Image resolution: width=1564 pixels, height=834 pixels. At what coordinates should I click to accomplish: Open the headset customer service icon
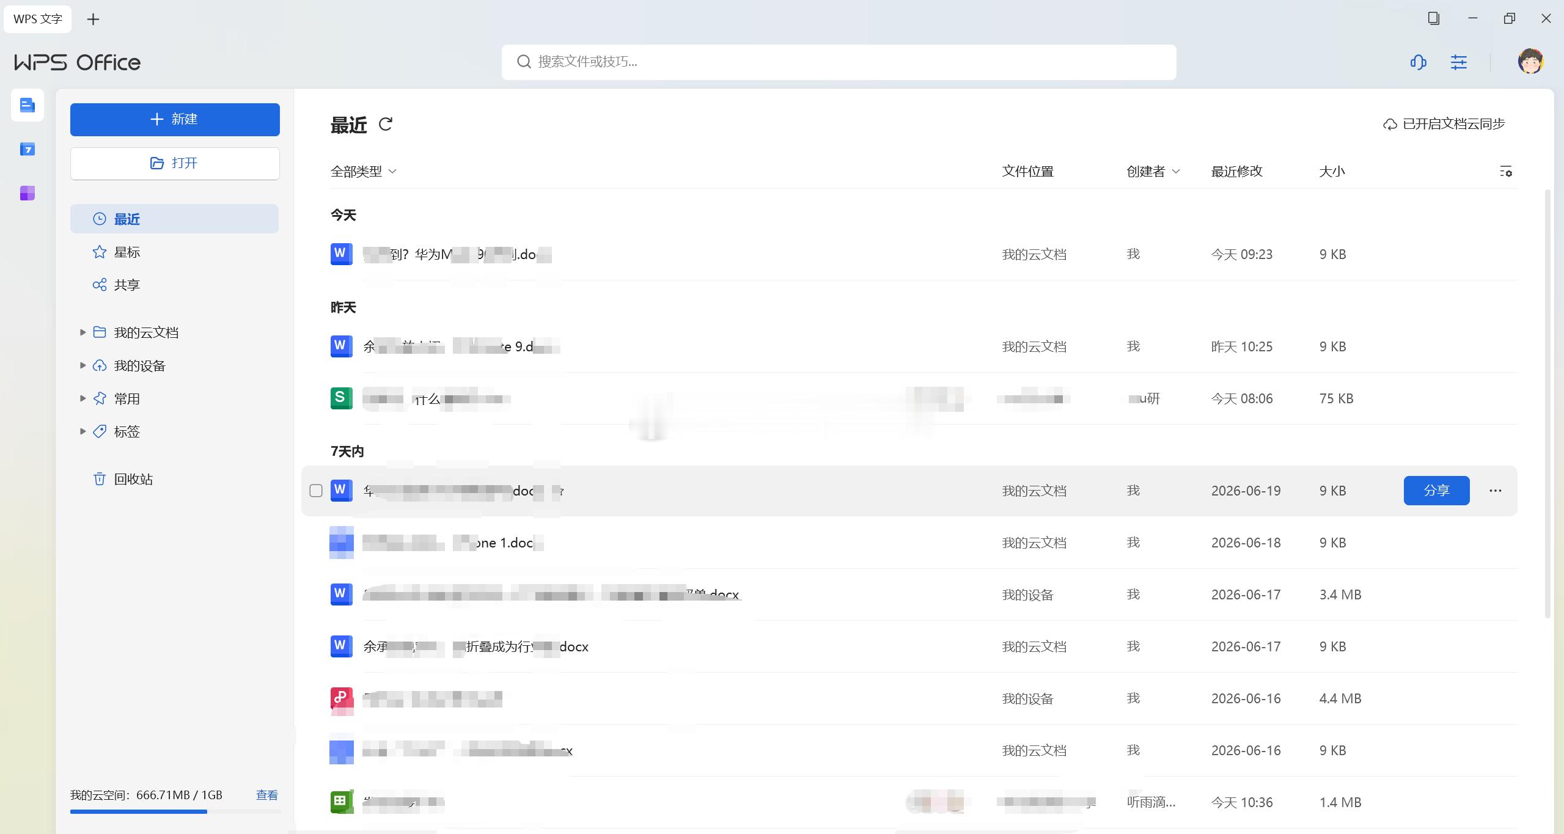click(x=1418, y=62)
